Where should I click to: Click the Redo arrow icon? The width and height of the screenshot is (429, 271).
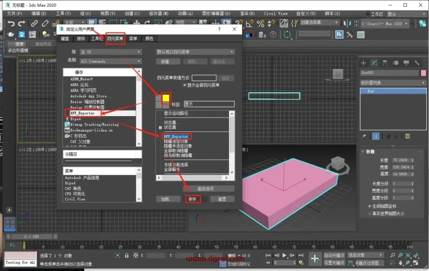click(21, 24)
